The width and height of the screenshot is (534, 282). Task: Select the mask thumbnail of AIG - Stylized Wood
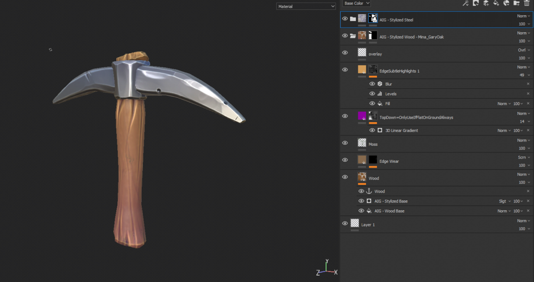(373, 35)
